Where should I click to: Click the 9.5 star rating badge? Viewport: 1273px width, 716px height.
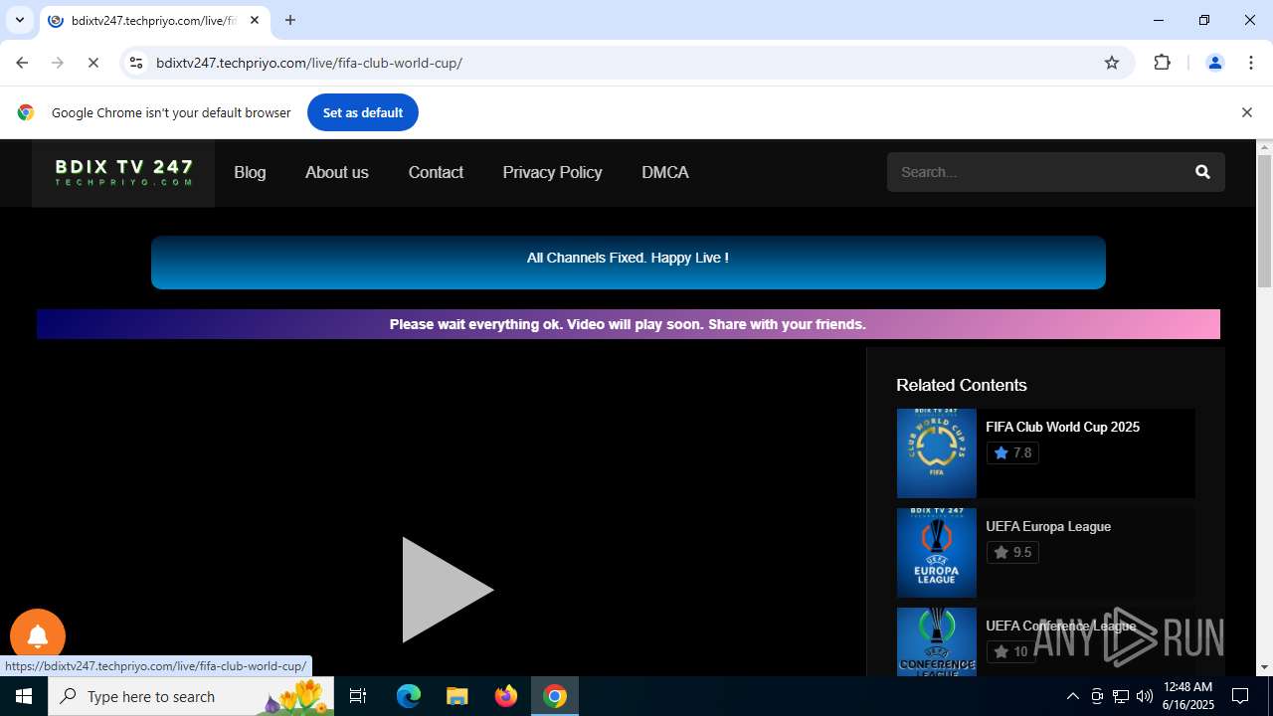tap(1012, 552)
